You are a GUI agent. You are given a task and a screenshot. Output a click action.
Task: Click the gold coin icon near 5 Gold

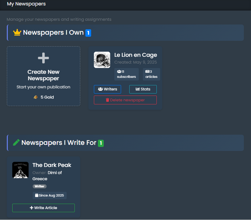(36, 97)
